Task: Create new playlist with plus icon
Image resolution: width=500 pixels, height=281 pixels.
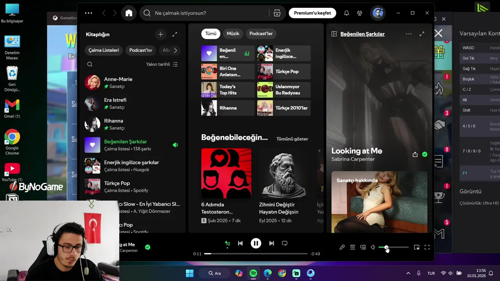Action: [x=161, y=34]
